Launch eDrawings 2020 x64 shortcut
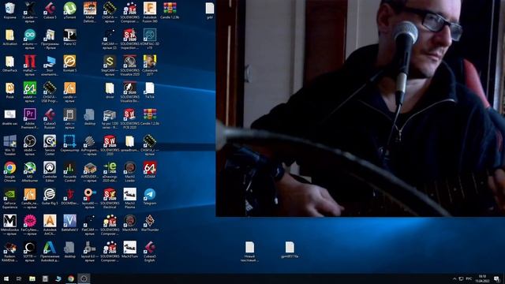The width and height of the screenshot is (505, 284). coord(110,172)
